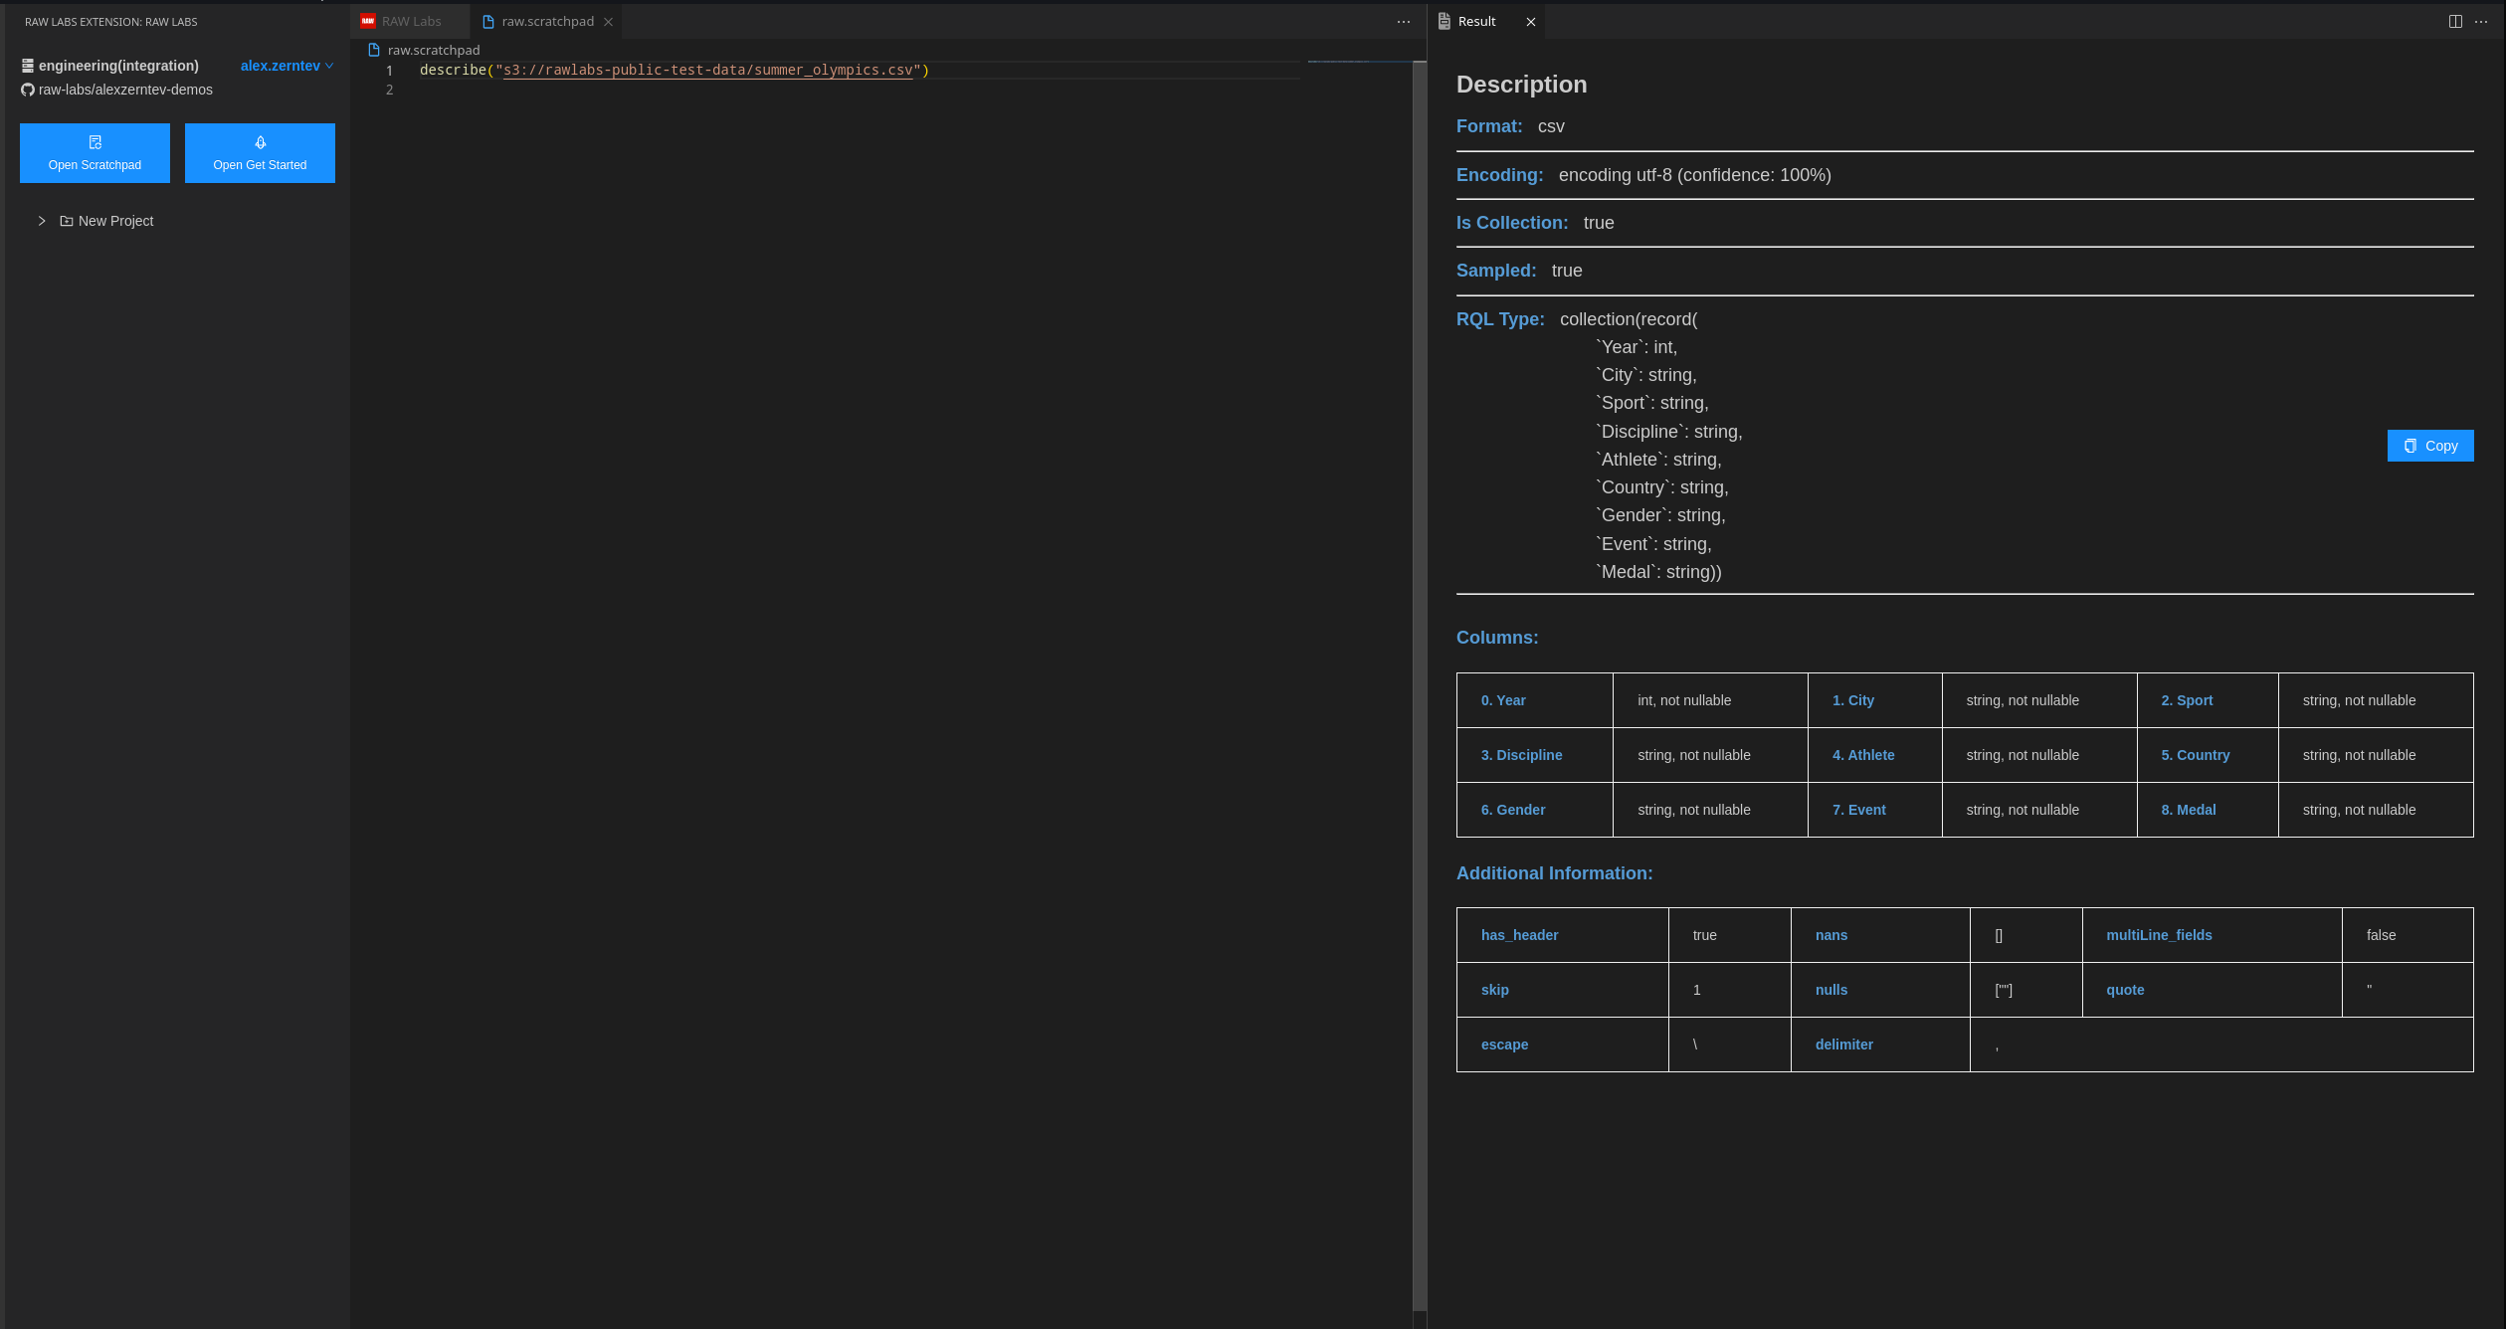2506x1329 pixels.
Task: Click the 2. Sport column cell
Action: coord(2208,700)
